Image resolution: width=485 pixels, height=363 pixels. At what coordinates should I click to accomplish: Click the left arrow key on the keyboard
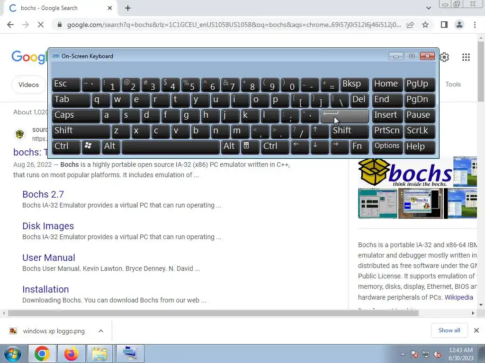[300, 147]
